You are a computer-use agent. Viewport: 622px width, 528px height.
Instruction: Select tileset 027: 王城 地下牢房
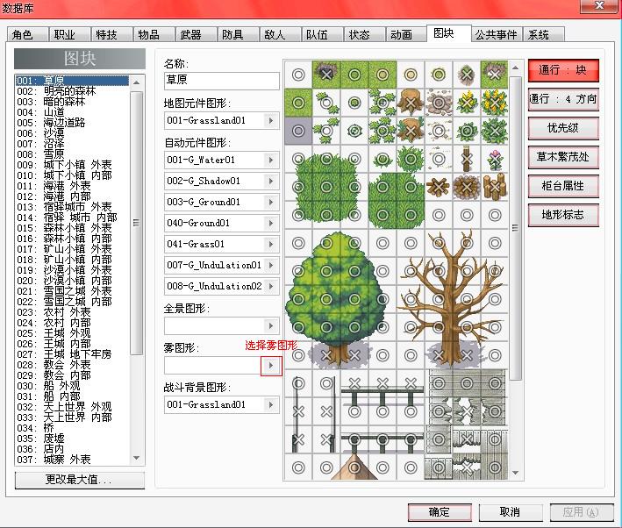point(72,354)
